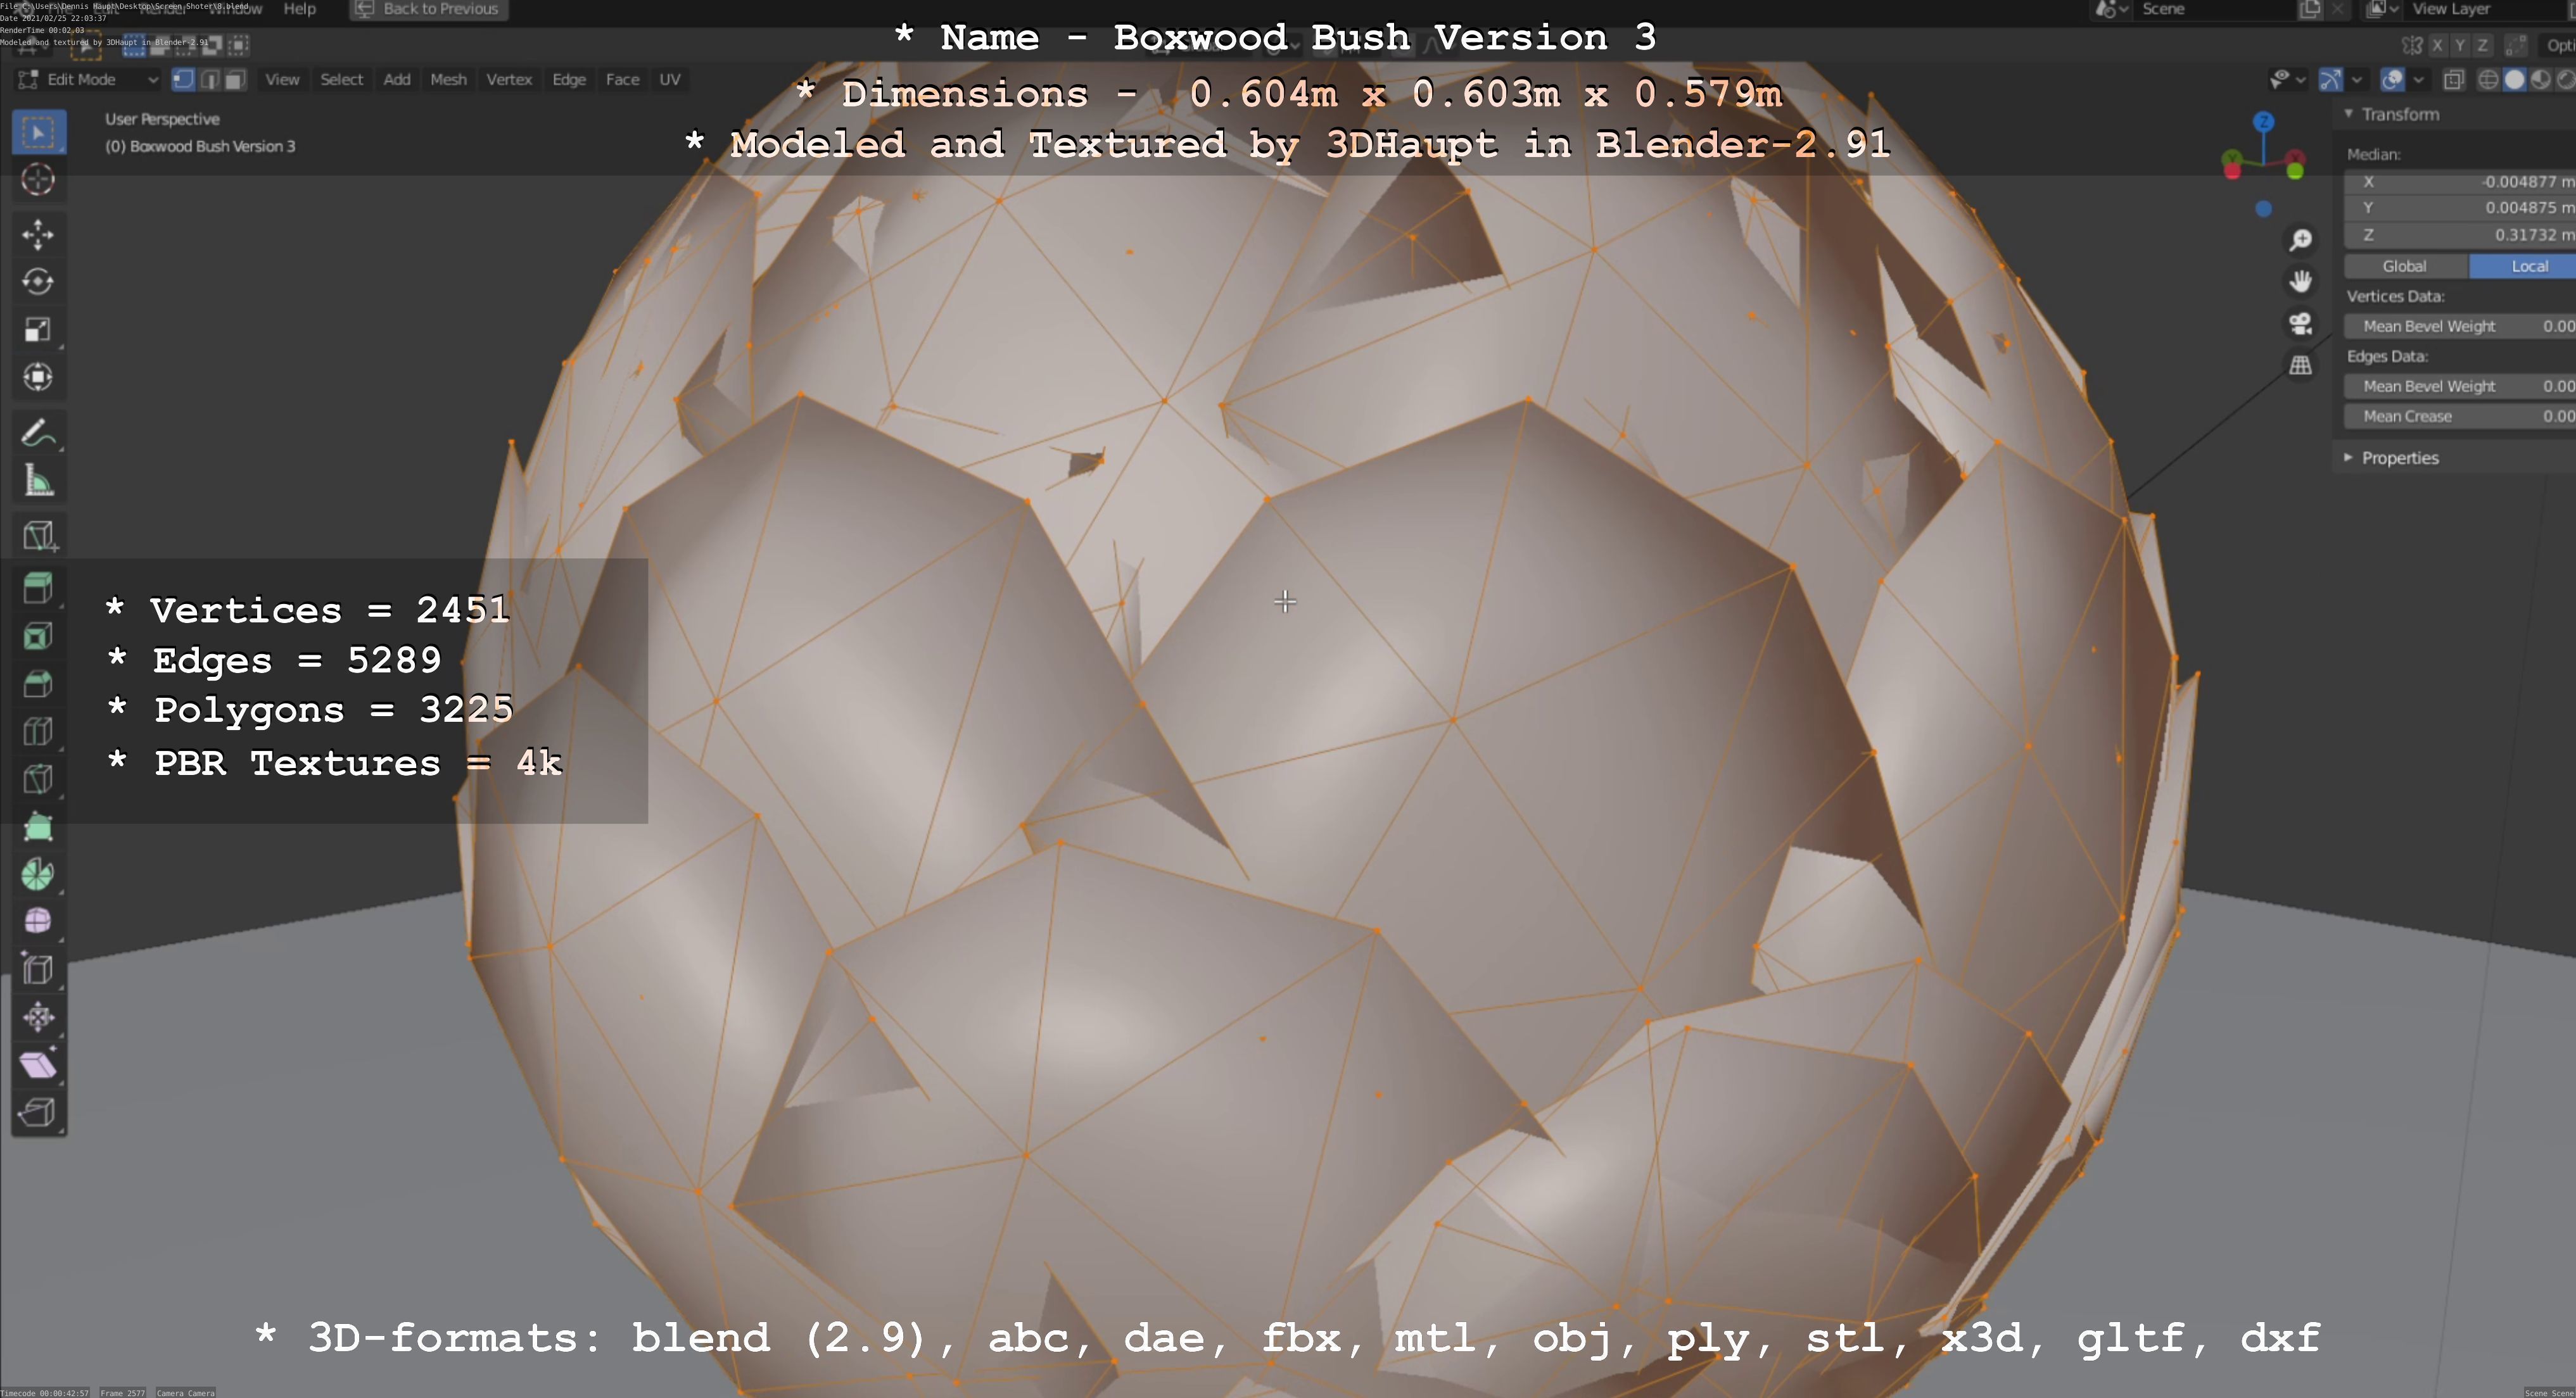The image size is (2576, 1398).
Task: Activate the Loop Cut tool
Action: (x=39, y=731)
